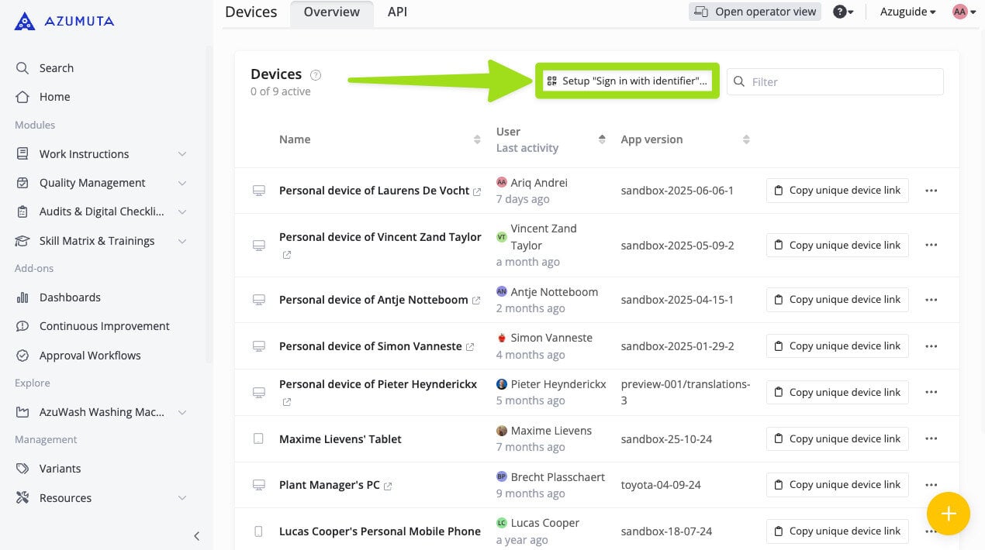The image size is (985, 550).
Task: Open three-dot menu for Maxime Lievens' Tablet
Action: [931, 438]
